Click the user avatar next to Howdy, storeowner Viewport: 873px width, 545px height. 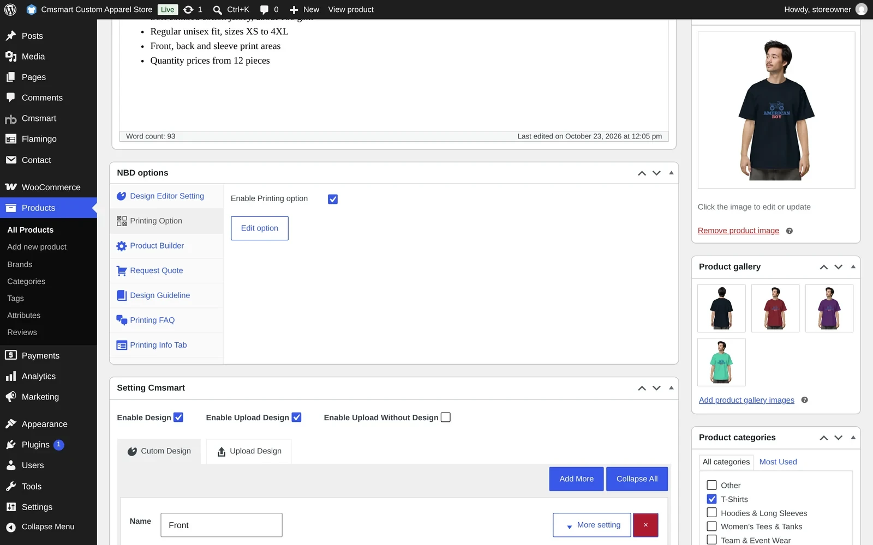[862, 9]
